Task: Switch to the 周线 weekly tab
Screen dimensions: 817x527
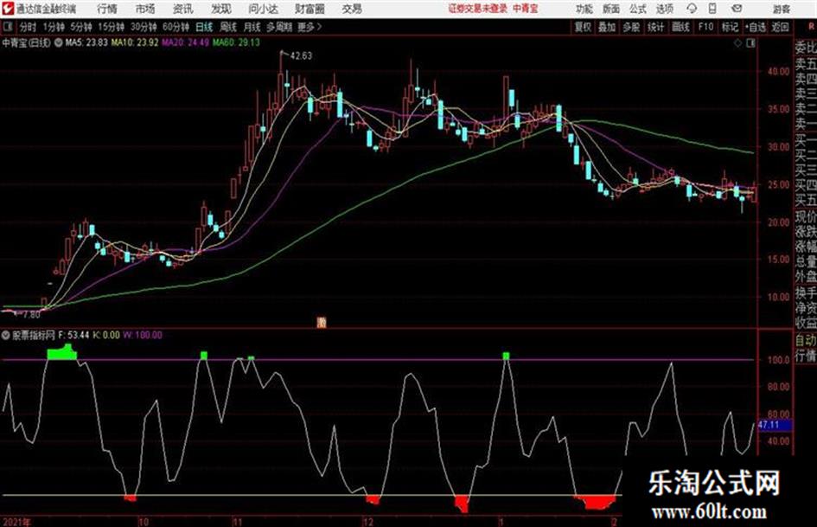Action: (228, 27)
